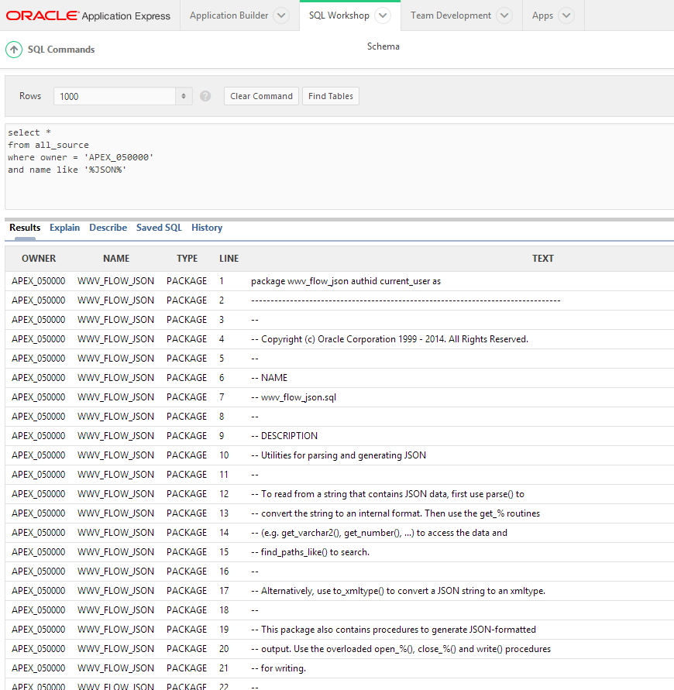Click the OWNER column header
The height and width of the screenshot is (690, 674).
point(39,259)
